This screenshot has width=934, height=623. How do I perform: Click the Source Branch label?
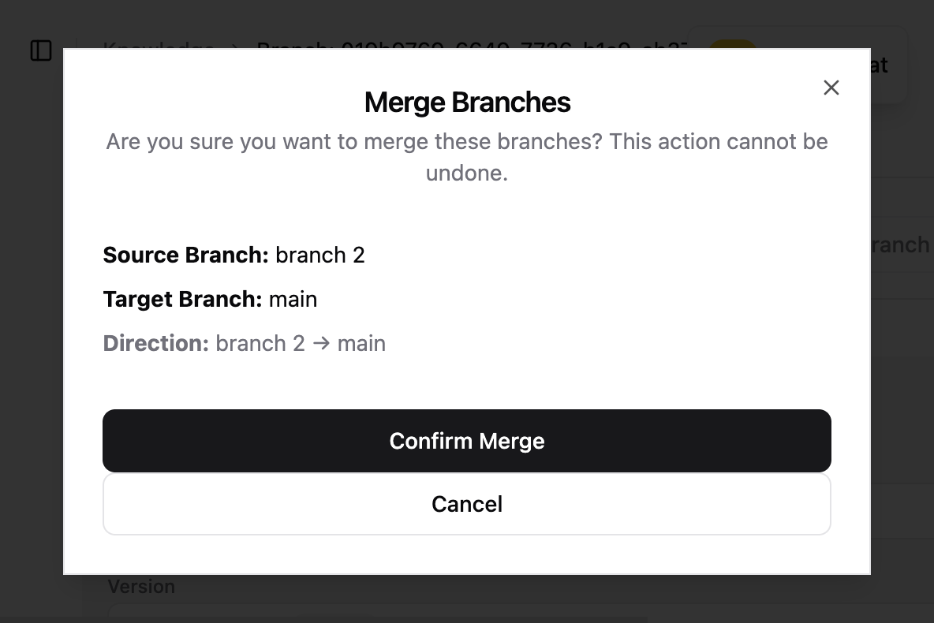(186, 256)
